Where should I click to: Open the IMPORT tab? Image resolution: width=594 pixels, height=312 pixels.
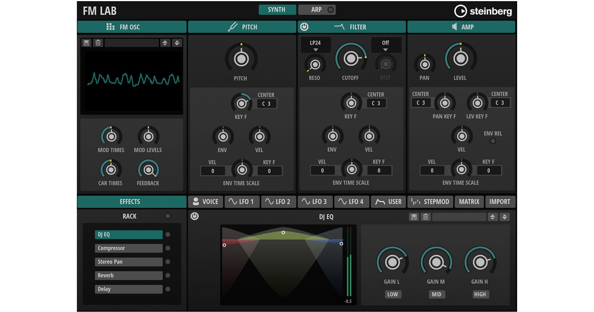point(500,202)
